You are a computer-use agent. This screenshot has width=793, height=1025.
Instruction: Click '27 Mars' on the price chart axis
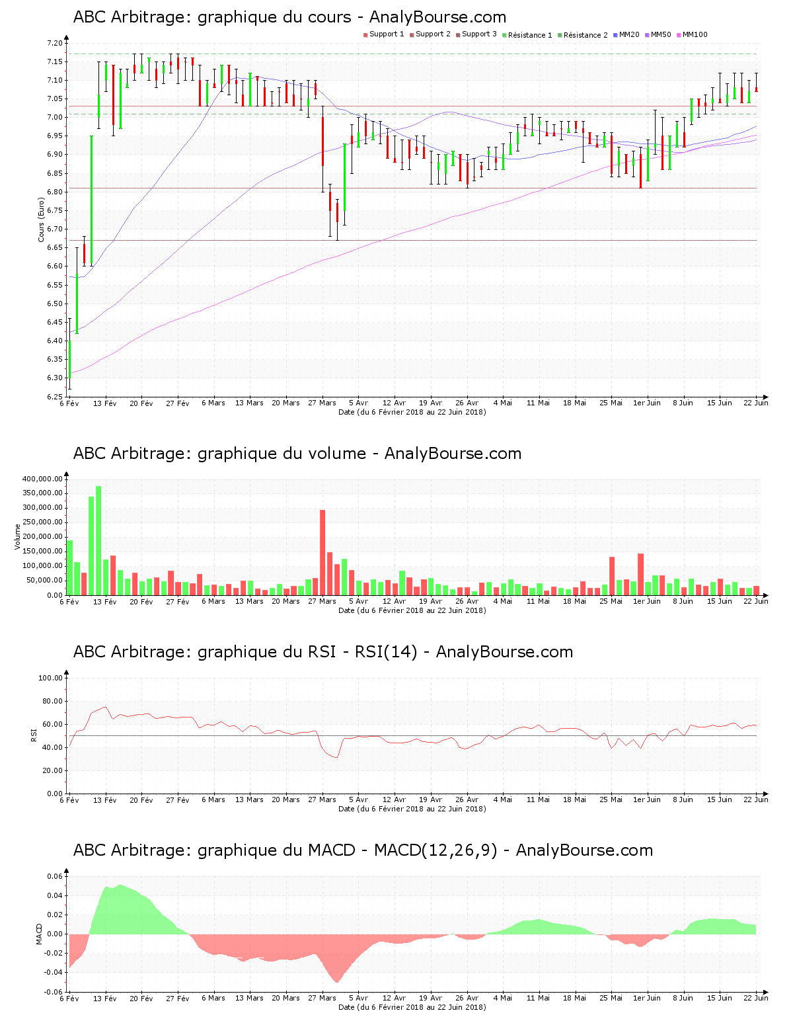(x=322, y=403)
